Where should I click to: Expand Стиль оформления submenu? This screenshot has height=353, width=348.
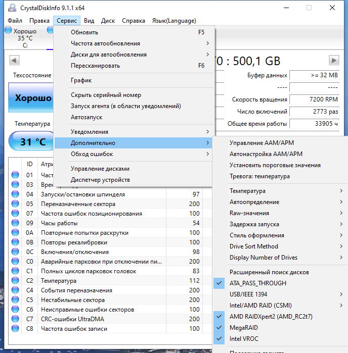click(280, 235)
